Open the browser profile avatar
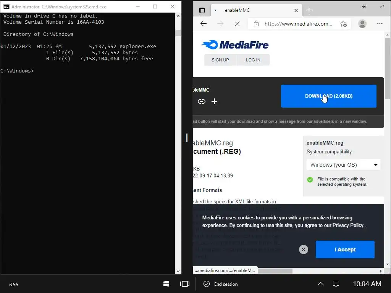 [x=362, y=24]
